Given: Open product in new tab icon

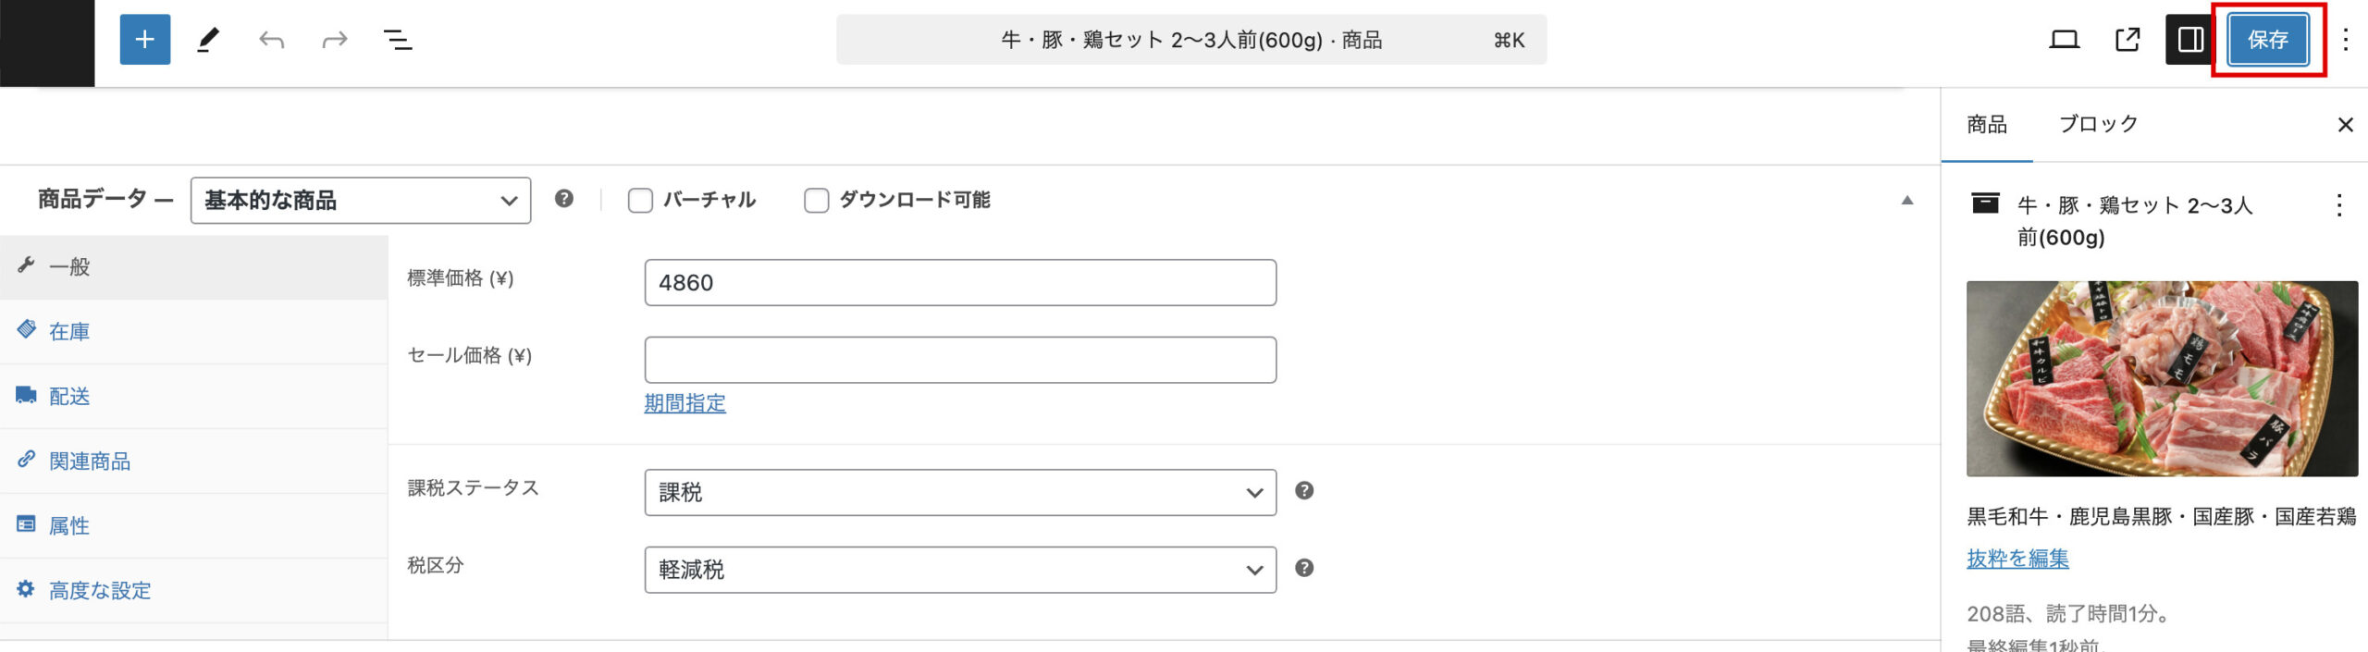Looking at the screenshot, I should pos(2127,40).
